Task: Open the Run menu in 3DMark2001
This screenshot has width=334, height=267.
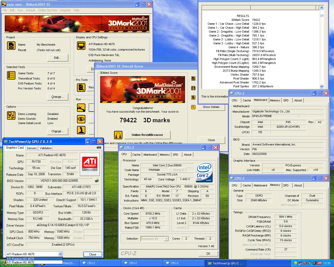Action: [20, 10]
